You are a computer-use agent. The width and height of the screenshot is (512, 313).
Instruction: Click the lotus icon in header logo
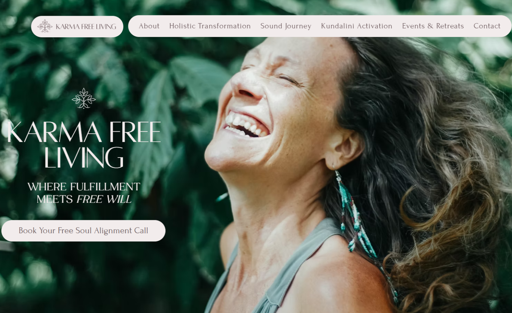tap(45, 26)
